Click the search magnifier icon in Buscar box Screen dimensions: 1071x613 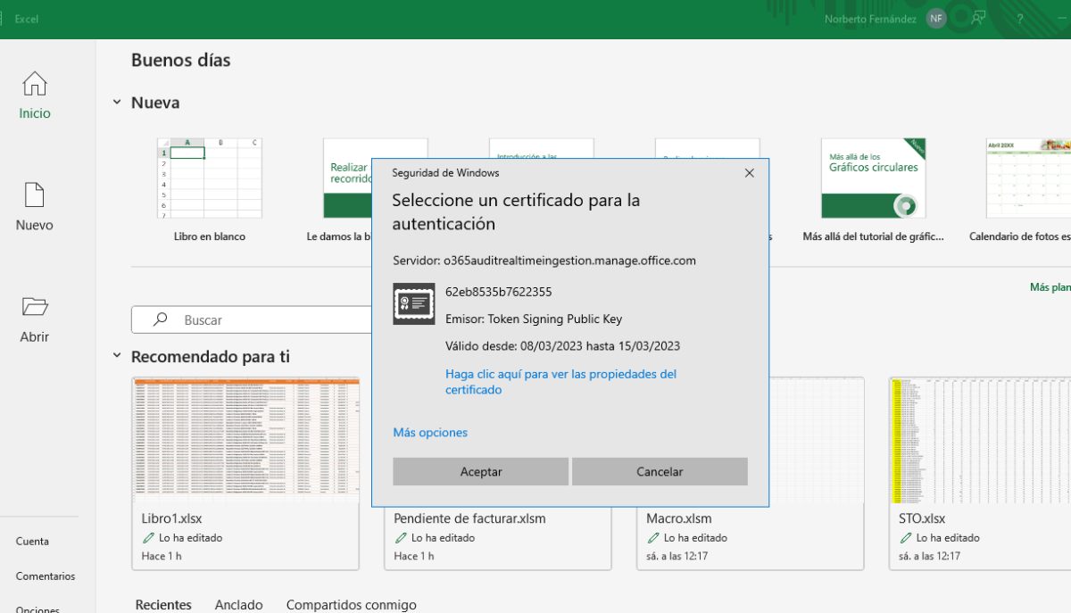tap(161, 319)
